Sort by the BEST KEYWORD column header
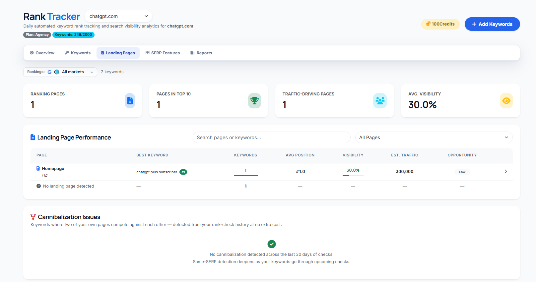The width and height of the screenshot is (536, 282). pyautogui.click(x=152, y=155)
